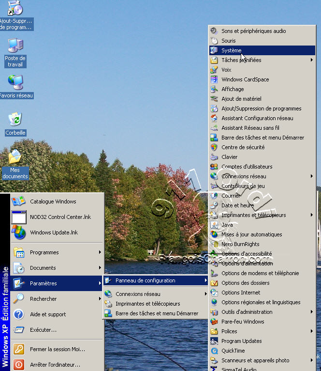Click the Rechercher magnifier icon
The image size is (321, 371).
coord(19,298)
